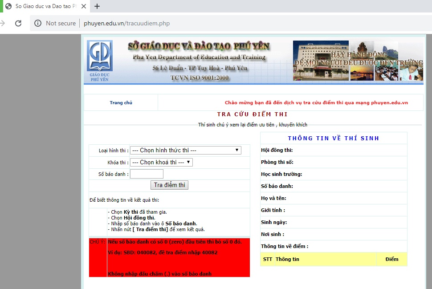This screenshot has height=289, width=432.
Task: Click the browser forward arrow
Action: click(3, 23)
